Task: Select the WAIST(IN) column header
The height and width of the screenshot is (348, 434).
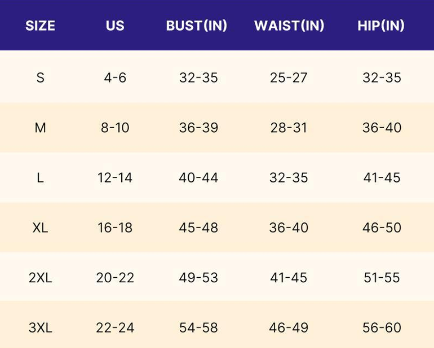Action: [289, 26]
